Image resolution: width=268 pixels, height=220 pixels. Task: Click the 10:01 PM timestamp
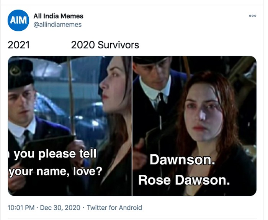pos(21,208)
